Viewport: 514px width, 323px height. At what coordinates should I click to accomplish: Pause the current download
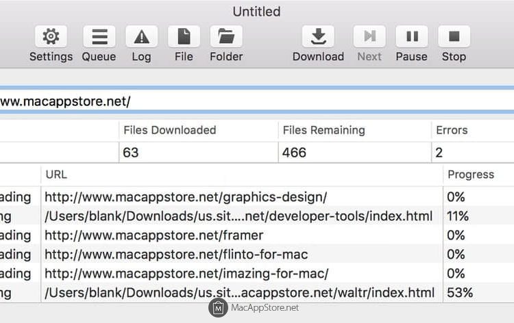pyautogui.click(x=412, y=37)
